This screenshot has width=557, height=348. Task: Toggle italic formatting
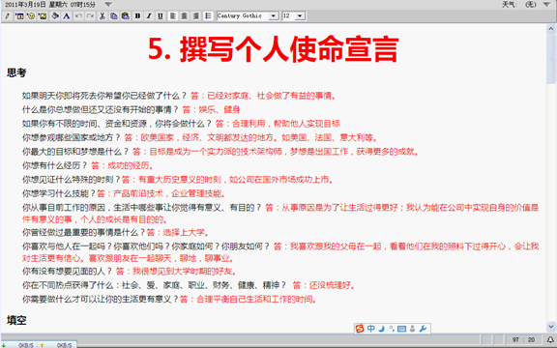click(149, 16)
